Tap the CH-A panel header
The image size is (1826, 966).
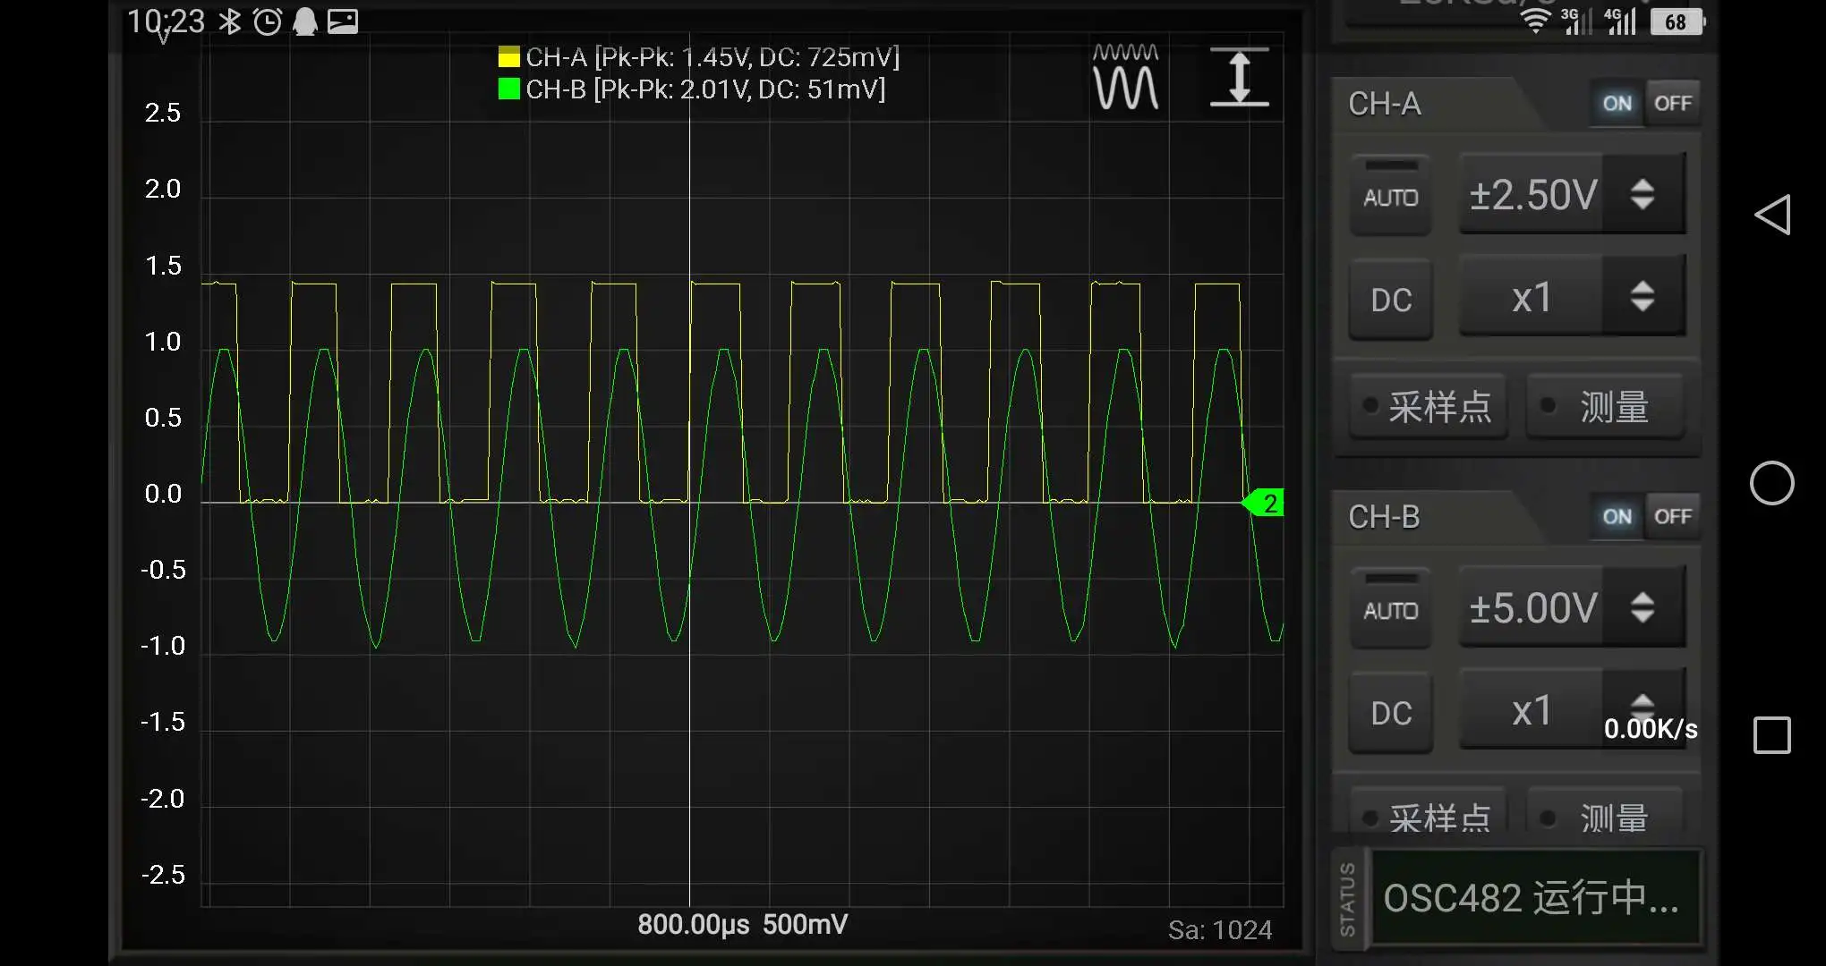(x=1385, y=104)
